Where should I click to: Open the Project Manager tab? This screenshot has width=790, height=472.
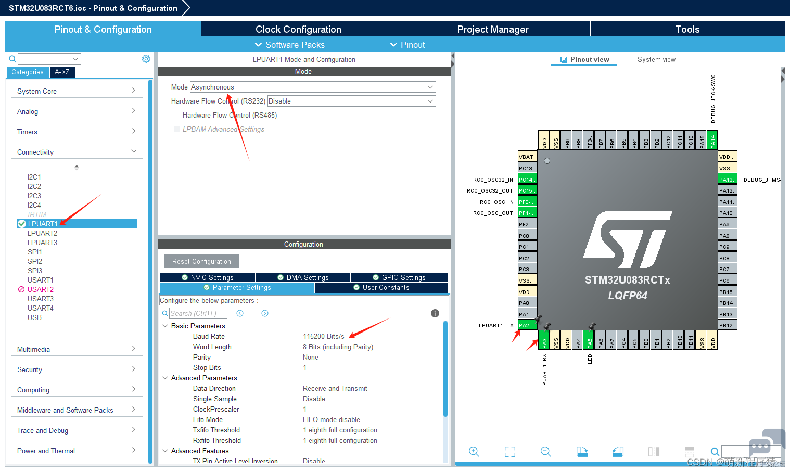(x=493, y=29)
